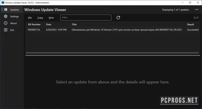This screenshot has height=109, width=202.
Task: Select the KB5005716 cell
Action: (x=34, y=30)
